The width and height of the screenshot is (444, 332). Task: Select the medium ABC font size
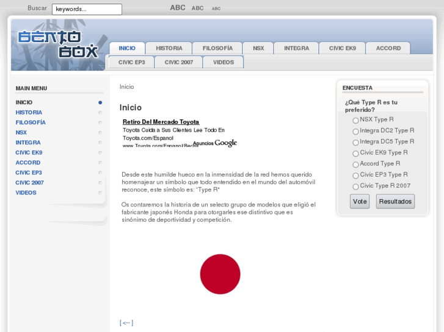[197, 9]
